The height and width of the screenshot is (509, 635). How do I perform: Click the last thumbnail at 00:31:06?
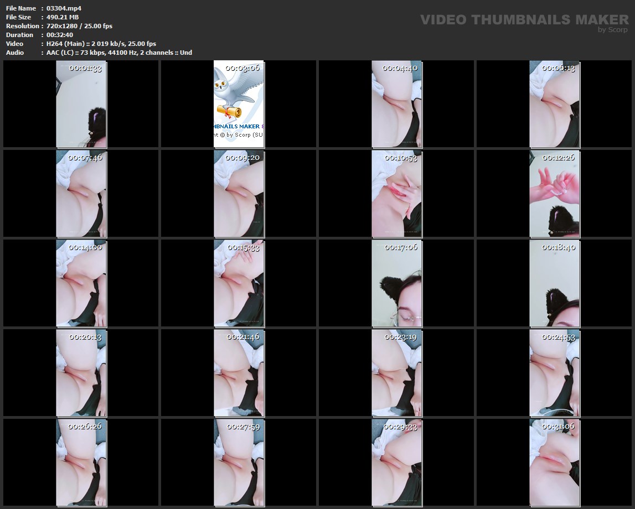(x=554, y=463)
